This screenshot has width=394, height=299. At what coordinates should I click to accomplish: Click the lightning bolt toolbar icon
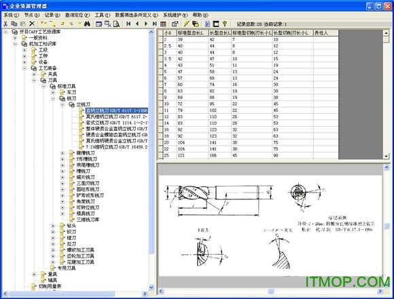(x=186, y=24)
